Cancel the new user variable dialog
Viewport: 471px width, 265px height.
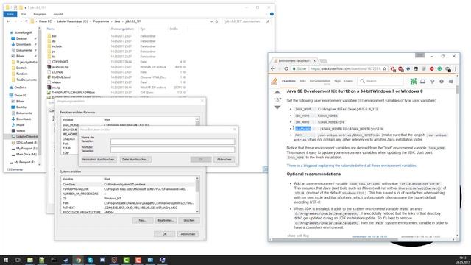224,159
